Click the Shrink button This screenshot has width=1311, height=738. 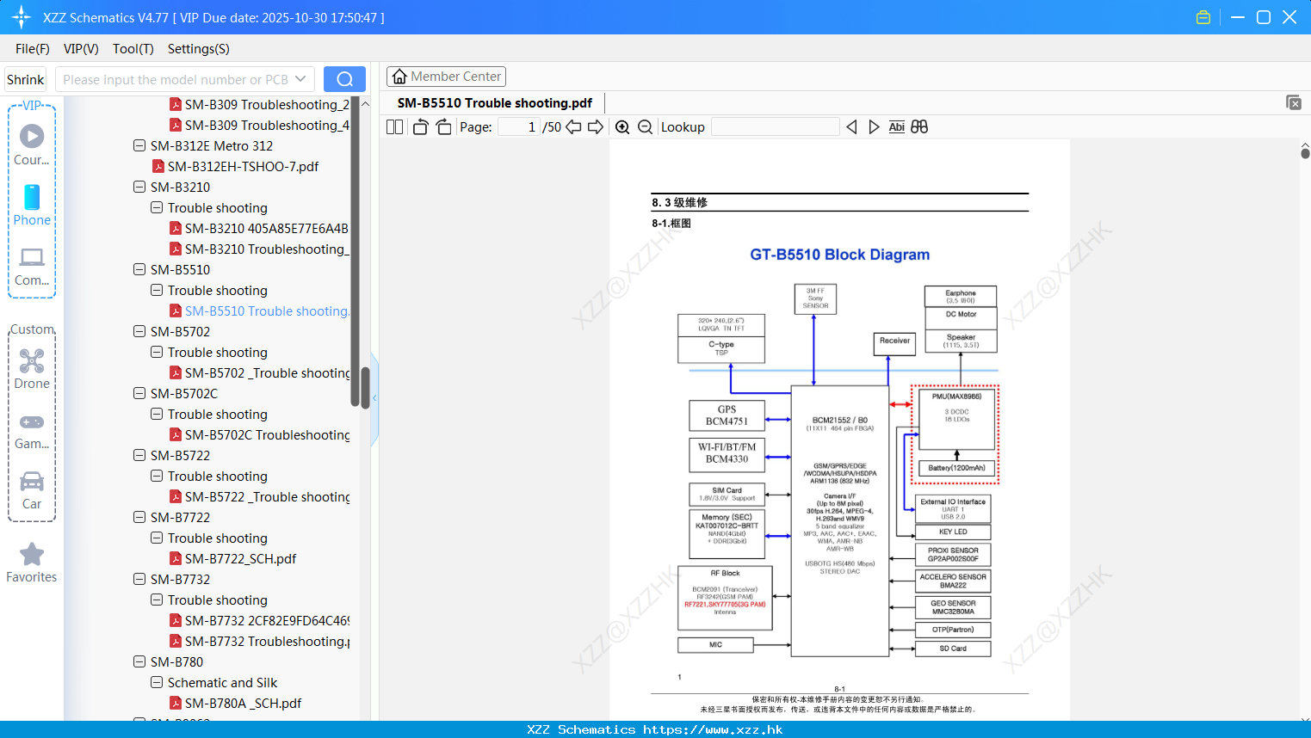26,79
